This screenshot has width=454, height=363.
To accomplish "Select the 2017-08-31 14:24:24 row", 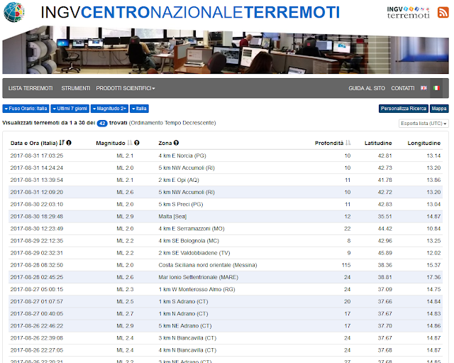I will (x=226, y=168).
